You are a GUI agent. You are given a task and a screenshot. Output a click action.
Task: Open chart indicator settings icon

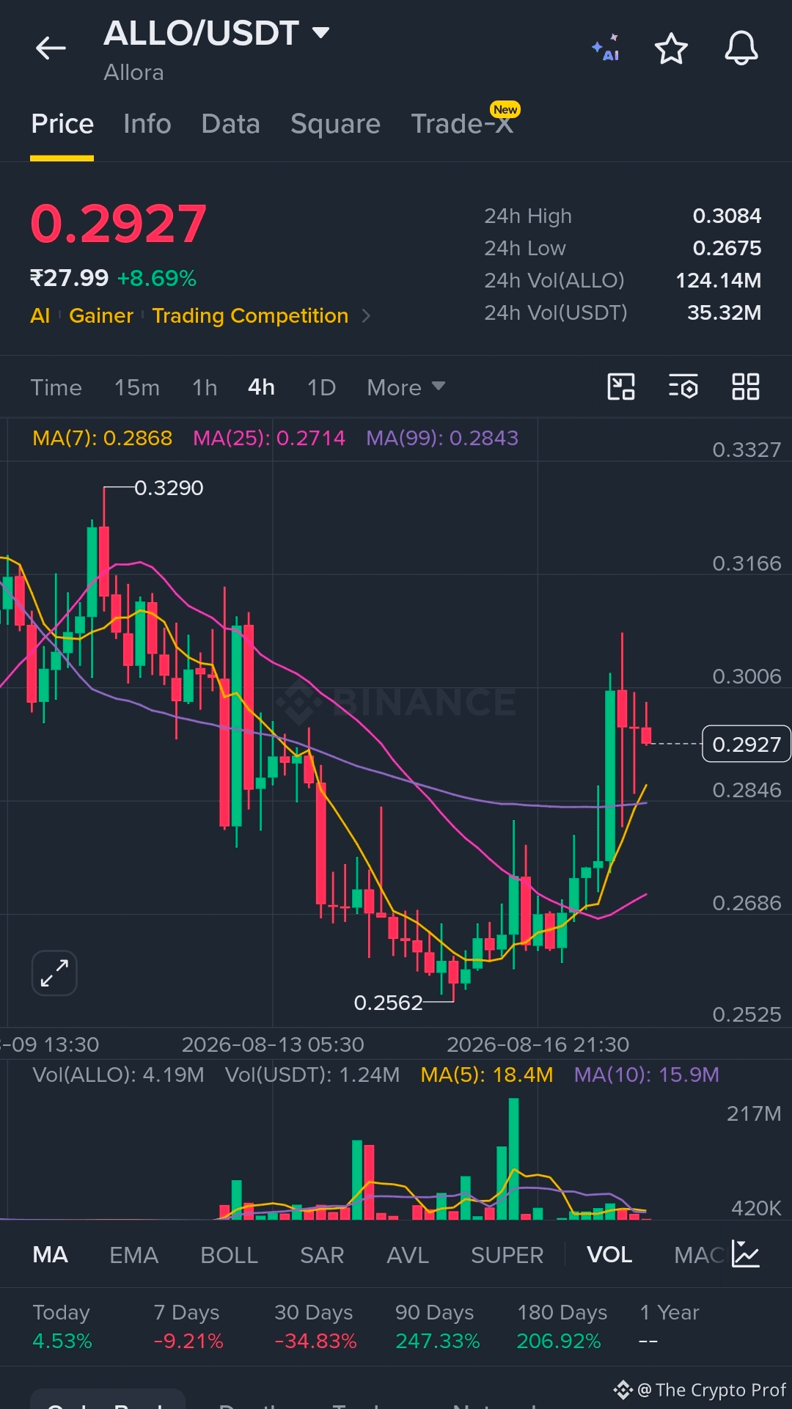point(683,387)
